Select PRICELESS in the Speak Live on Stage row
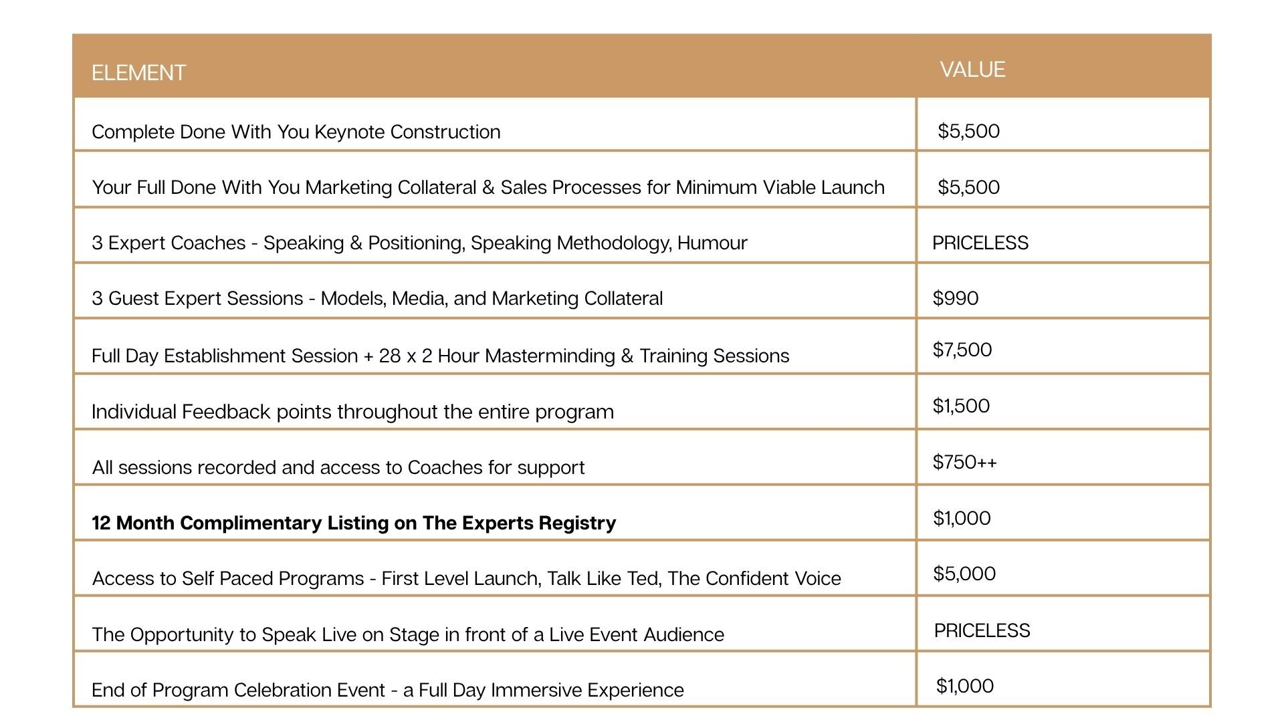Image resolution: width=1284 pixels, height=722 pixels. point(982,630)
